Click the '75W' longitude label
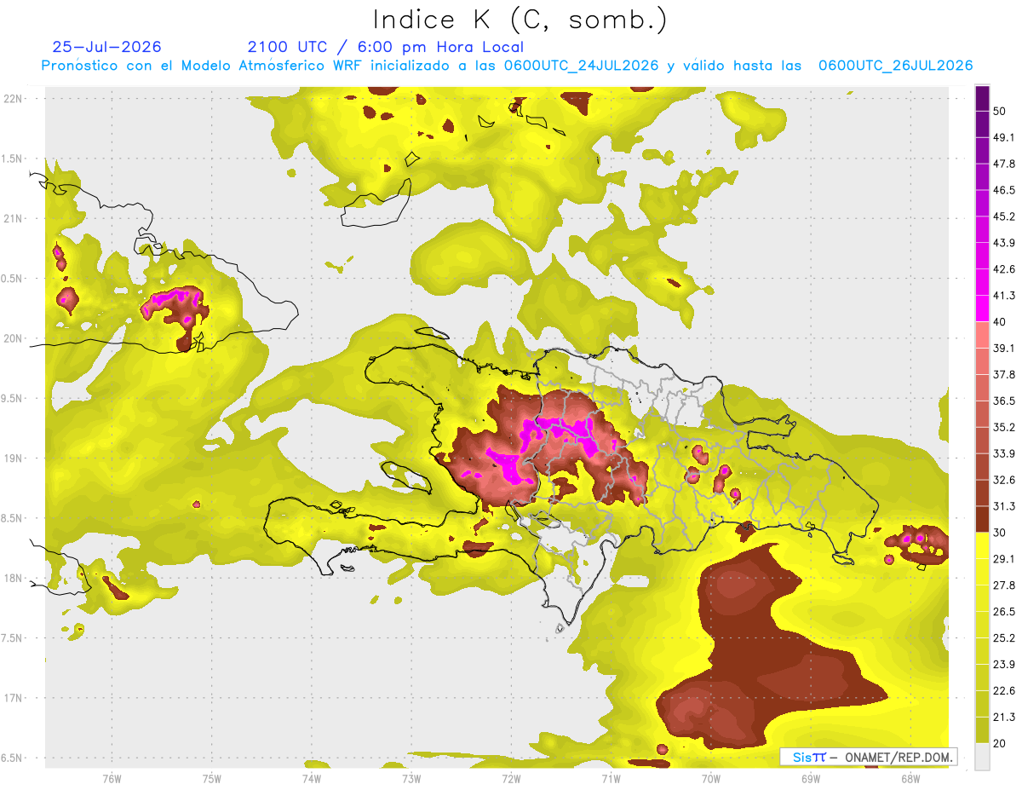 pyautogui.click(x=212, y=778)
